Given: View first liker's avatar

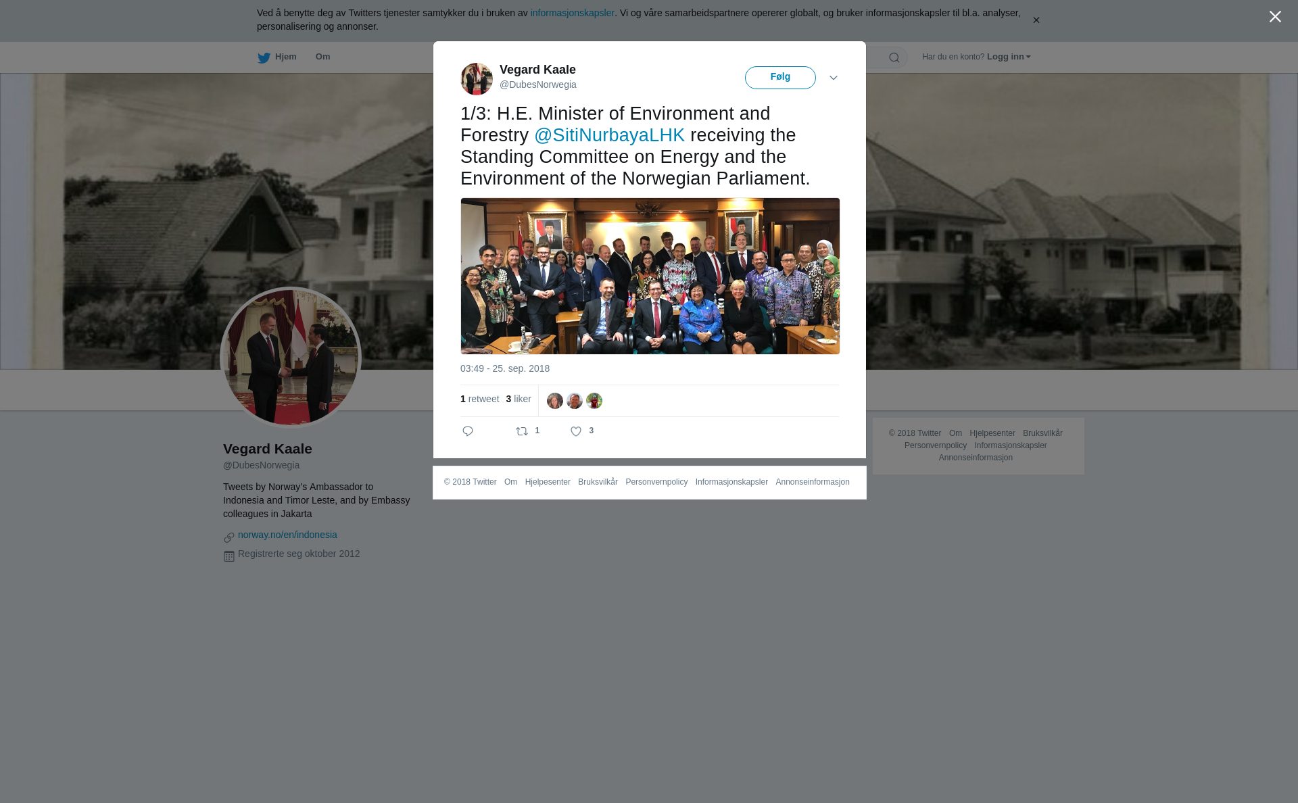Looking at the screenshot, I should coord(555,401).
